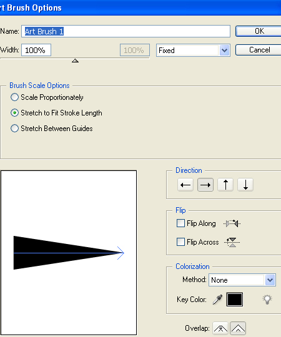
Task: Open the Fixed width variation dropdown
Action: point(193,51)
